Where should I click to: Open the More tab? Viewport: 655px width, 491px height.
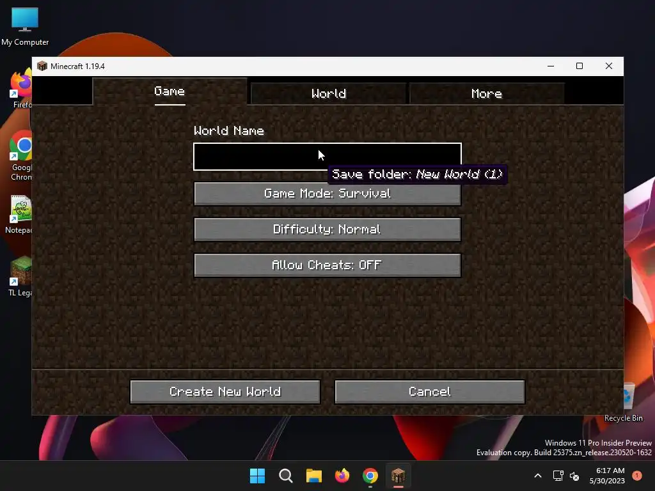[x=487, y=93]
